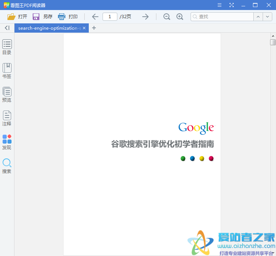
Task: Click the /32页 total pages label
Action: tap(125, 17)
